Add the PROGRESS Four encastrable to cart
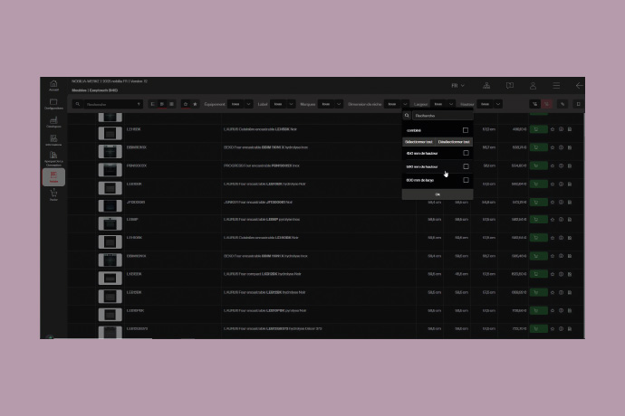Viewport: 625px width, 416px height. click(x=538, y=165)
